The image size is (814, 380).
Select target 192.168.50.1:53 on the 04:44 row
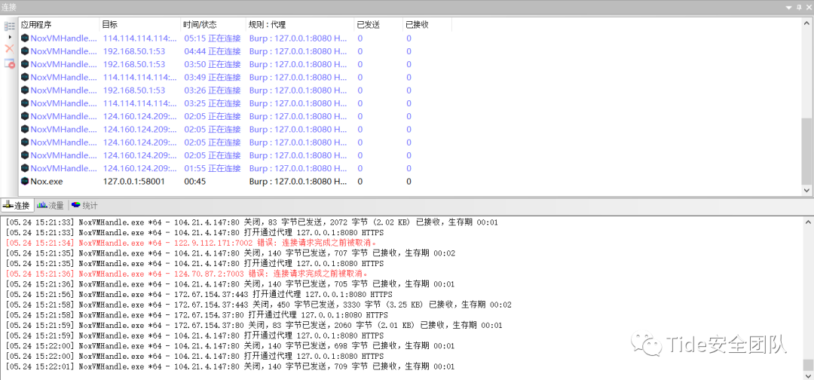[134, 51]
